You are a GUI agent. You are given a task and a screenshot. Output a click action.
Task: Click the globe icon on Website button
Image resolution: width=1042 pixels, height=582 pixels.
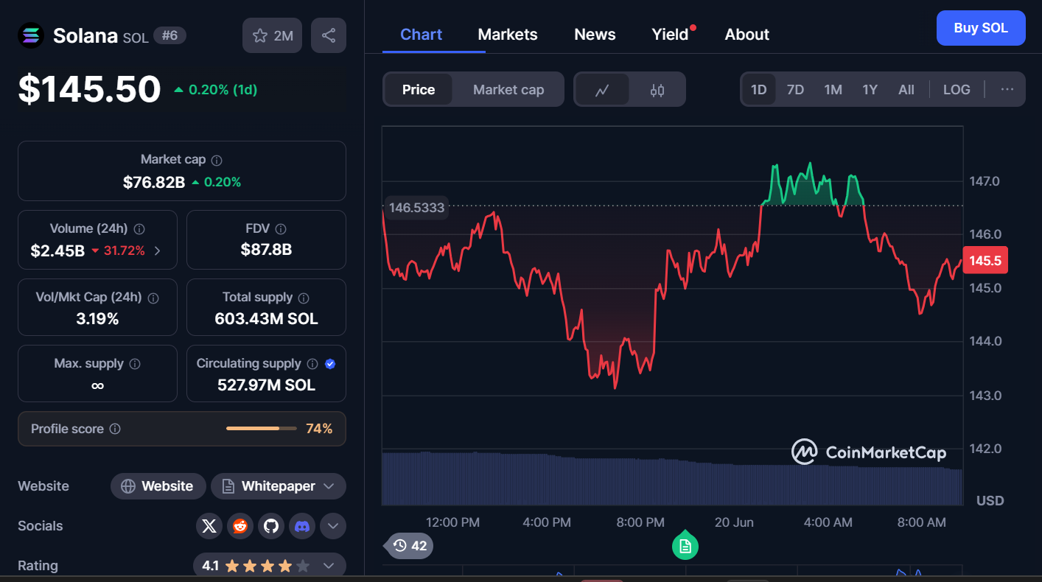[128, 486]
